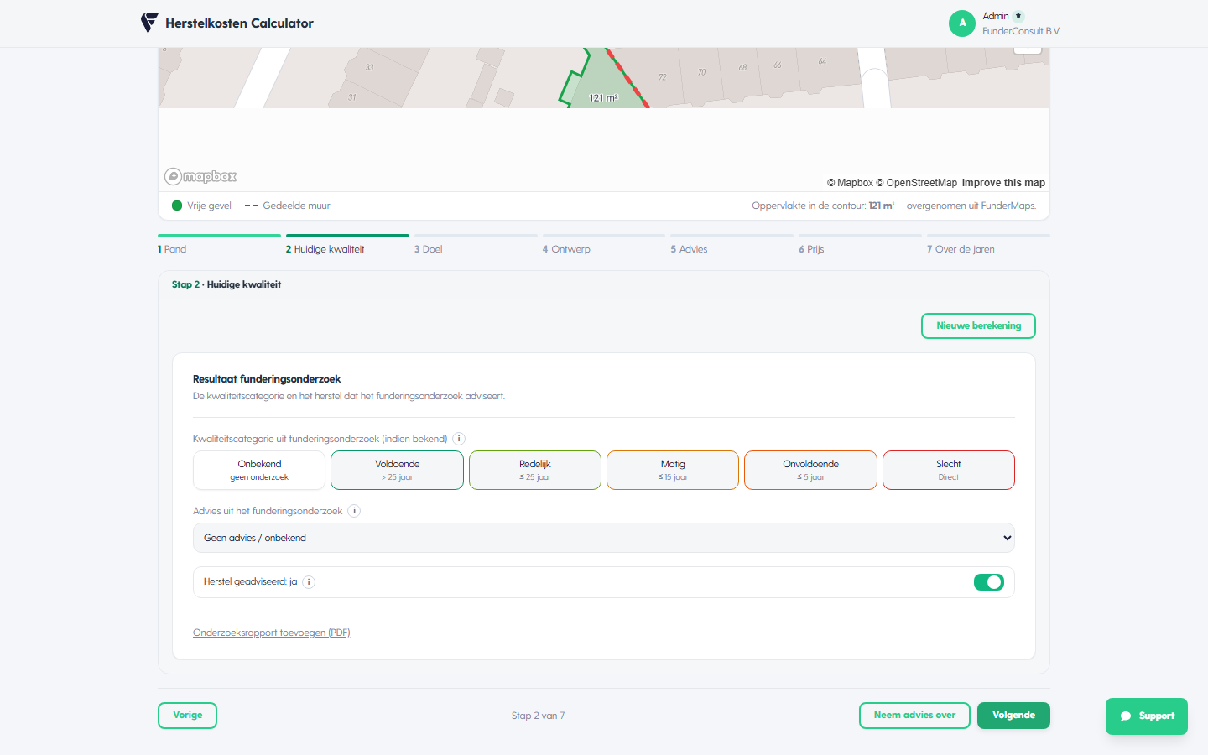The height and width of the screenshot is (755, 1208).
Task: Open the © OpenStreetMap attribution link
Action: click(916, 183)
